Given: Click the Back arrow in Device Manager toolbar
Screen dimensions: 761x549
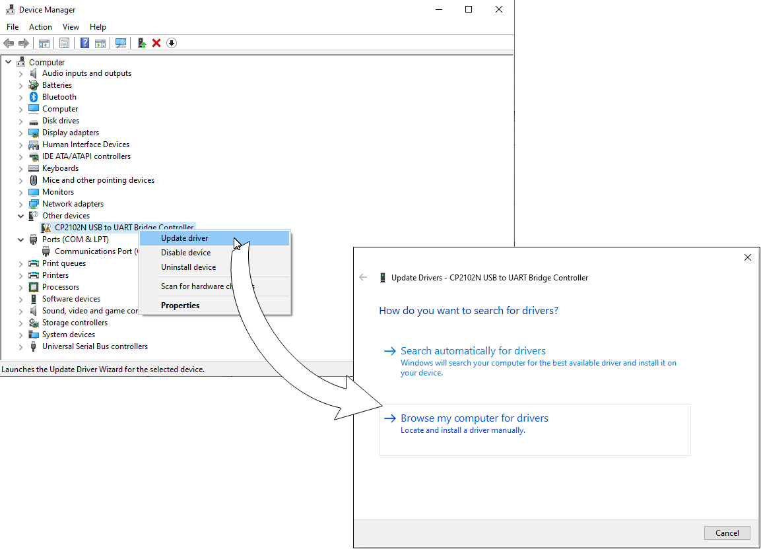Looking at the screenshot, I should tap(9, 43).
